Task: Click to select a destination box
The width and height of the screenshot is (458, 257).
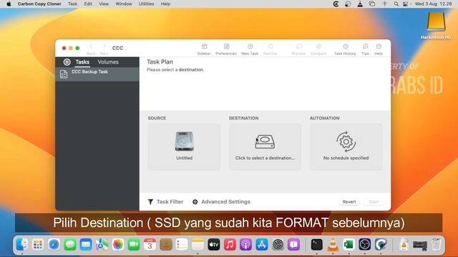Action: pos(265,146)
